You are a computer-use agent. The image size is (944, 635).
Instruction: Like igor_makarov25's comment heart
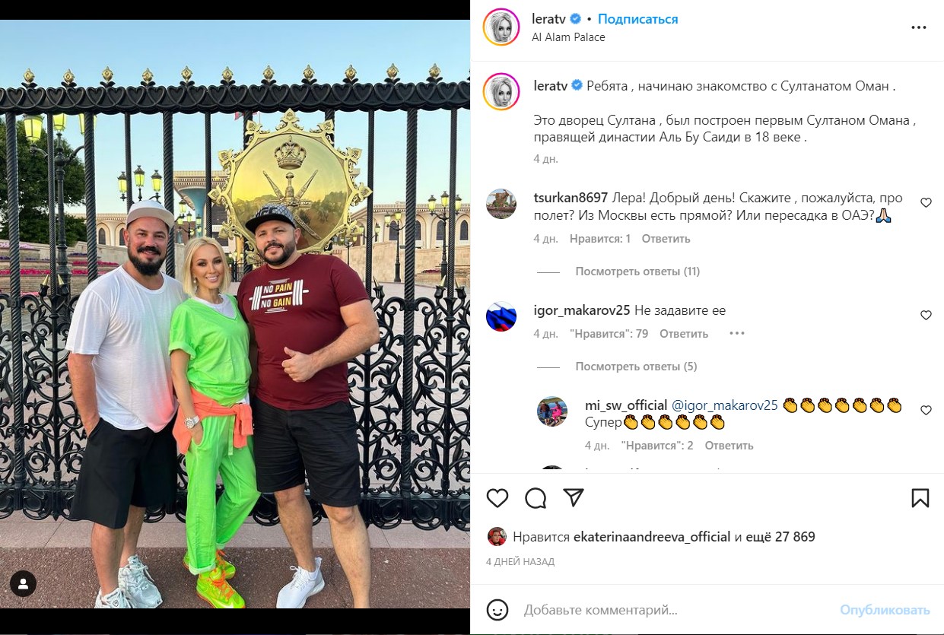point(926,315)
